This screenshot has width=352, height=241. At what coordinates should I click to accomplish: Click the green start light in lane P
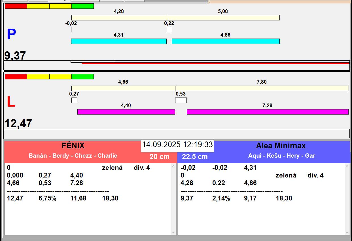tap(82, 6)
